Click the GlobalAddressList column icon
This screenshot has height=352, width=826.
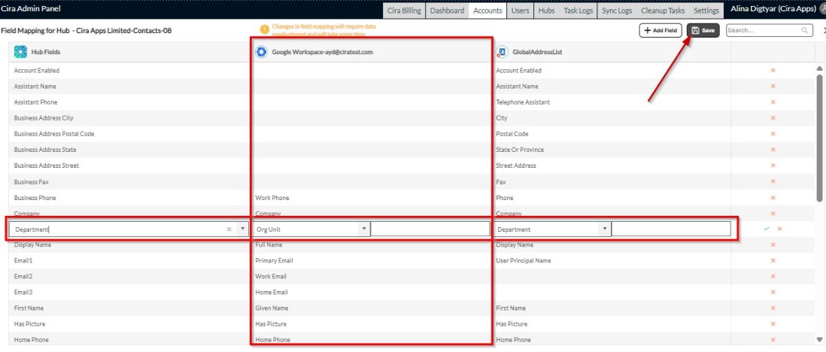click(502, 52)
